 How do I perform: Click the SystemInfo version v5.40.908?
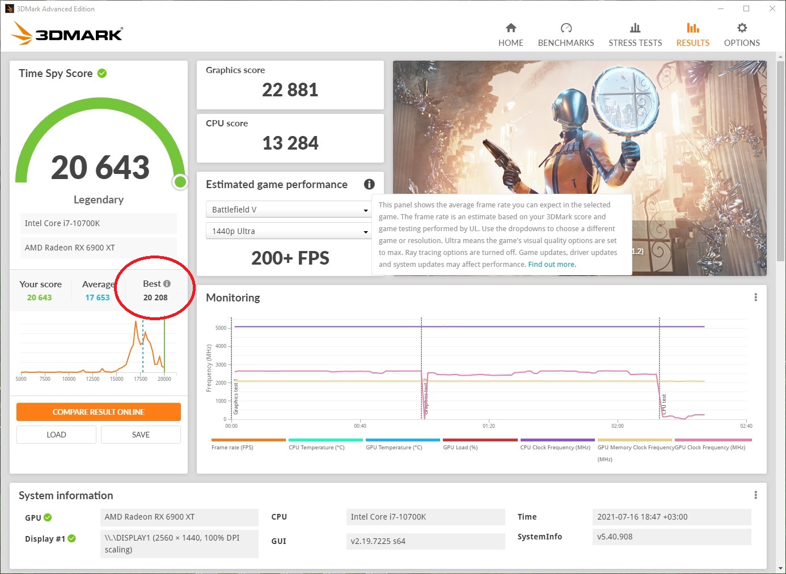671,537
